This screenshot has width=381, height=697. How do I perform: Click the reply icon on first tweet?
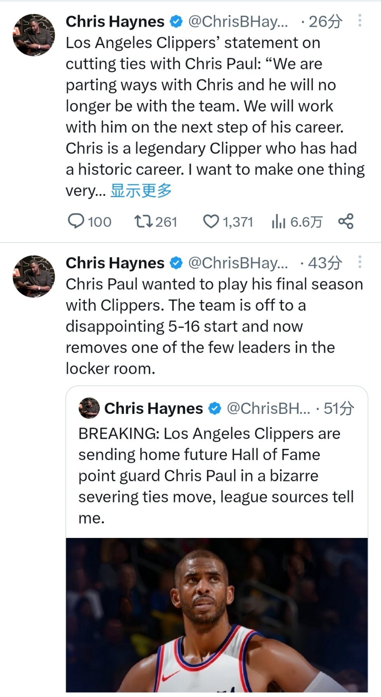click(x=76, y=221)
